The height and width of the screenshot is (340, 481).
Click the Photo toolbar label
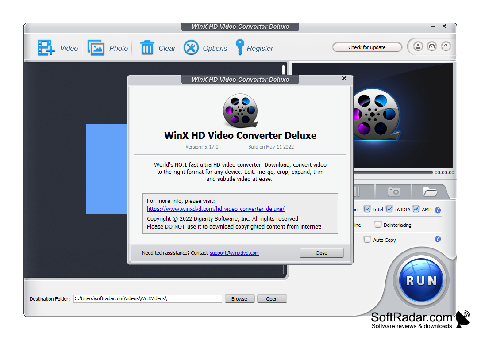point(119,49)
